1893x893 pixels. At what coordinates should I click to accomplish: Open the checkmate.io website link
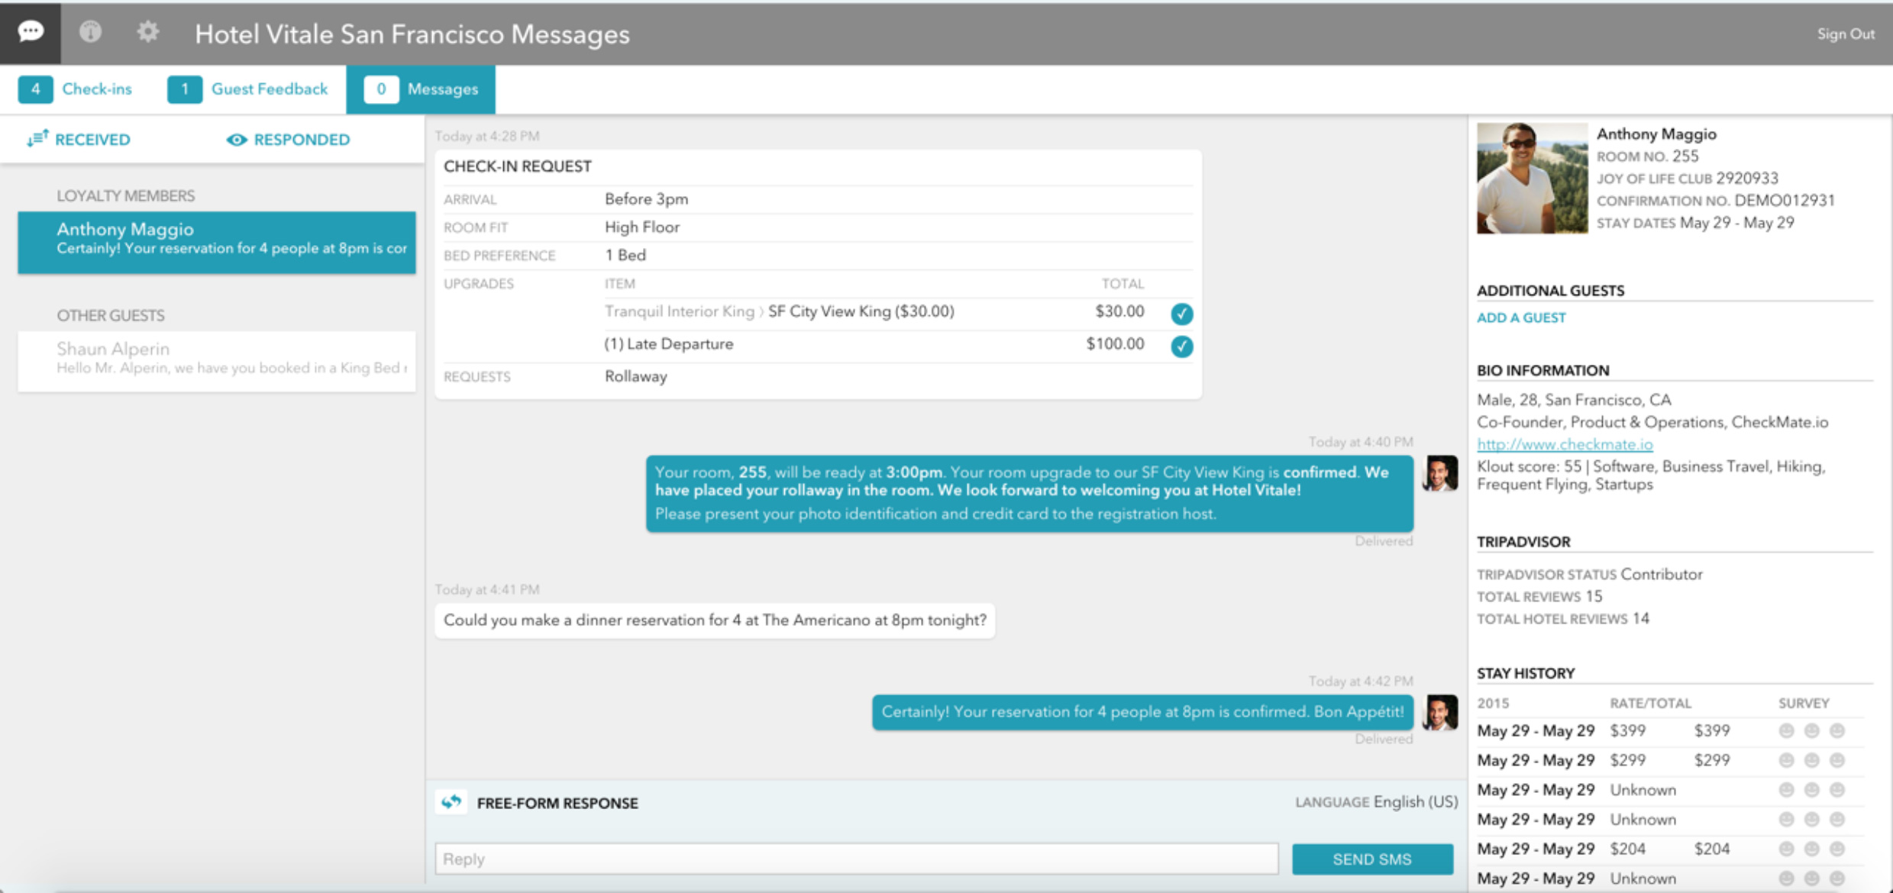point(1564,444)
